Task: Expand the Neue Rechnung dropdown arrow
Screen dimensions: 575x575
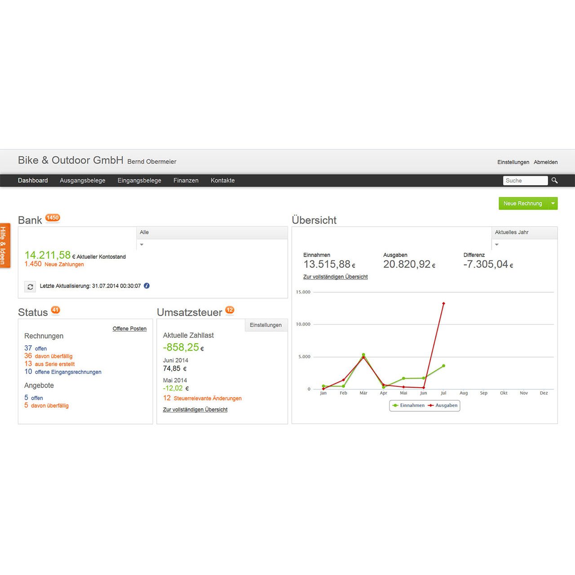Action: tap(553, 203)
